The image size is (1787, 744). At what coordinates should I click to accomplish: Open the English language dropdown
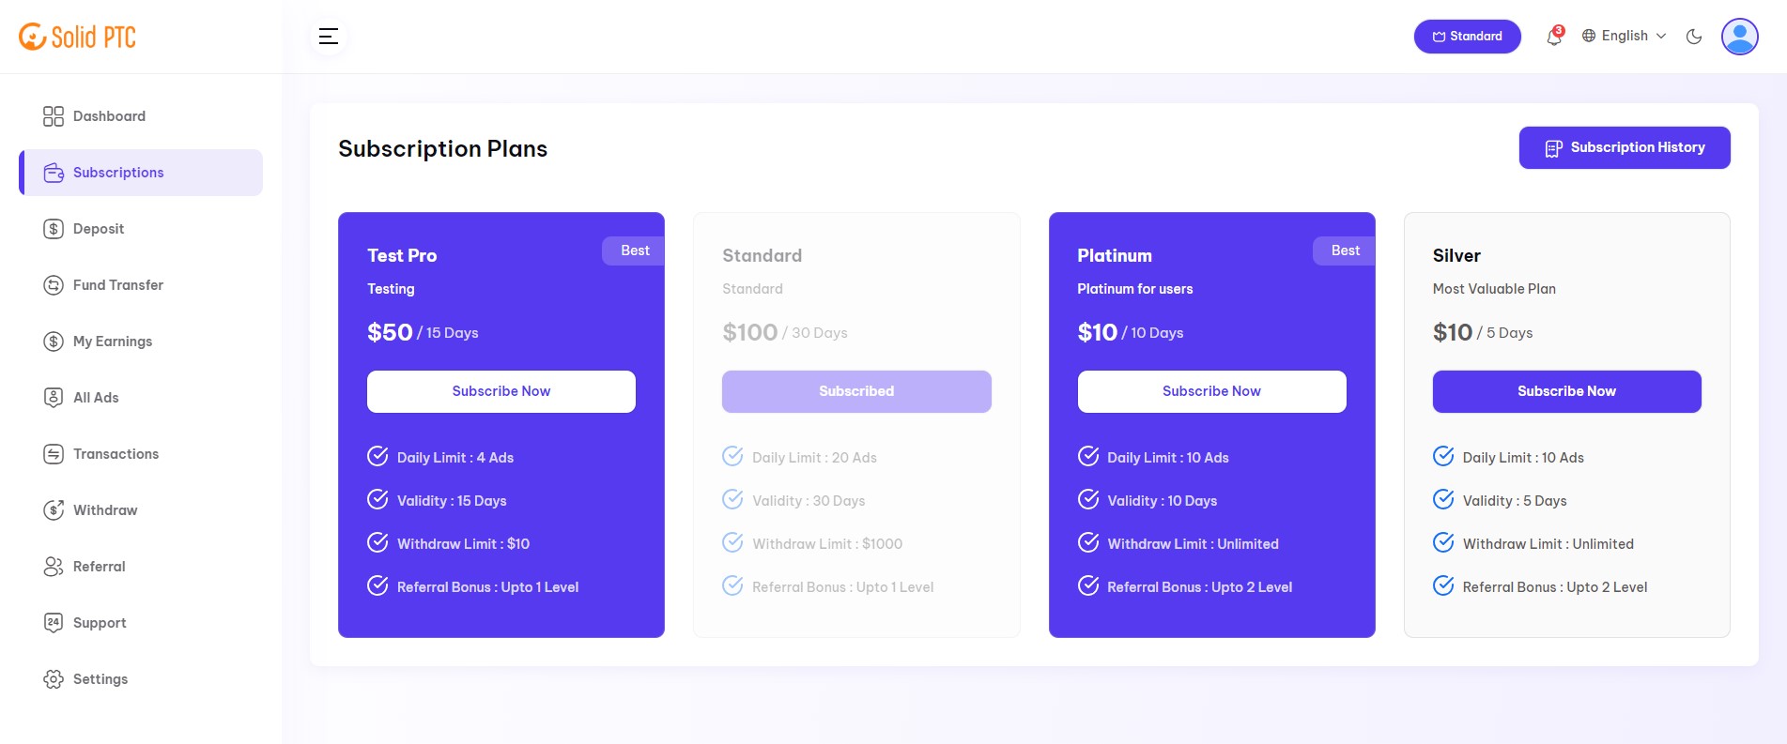coord(1622,36)
